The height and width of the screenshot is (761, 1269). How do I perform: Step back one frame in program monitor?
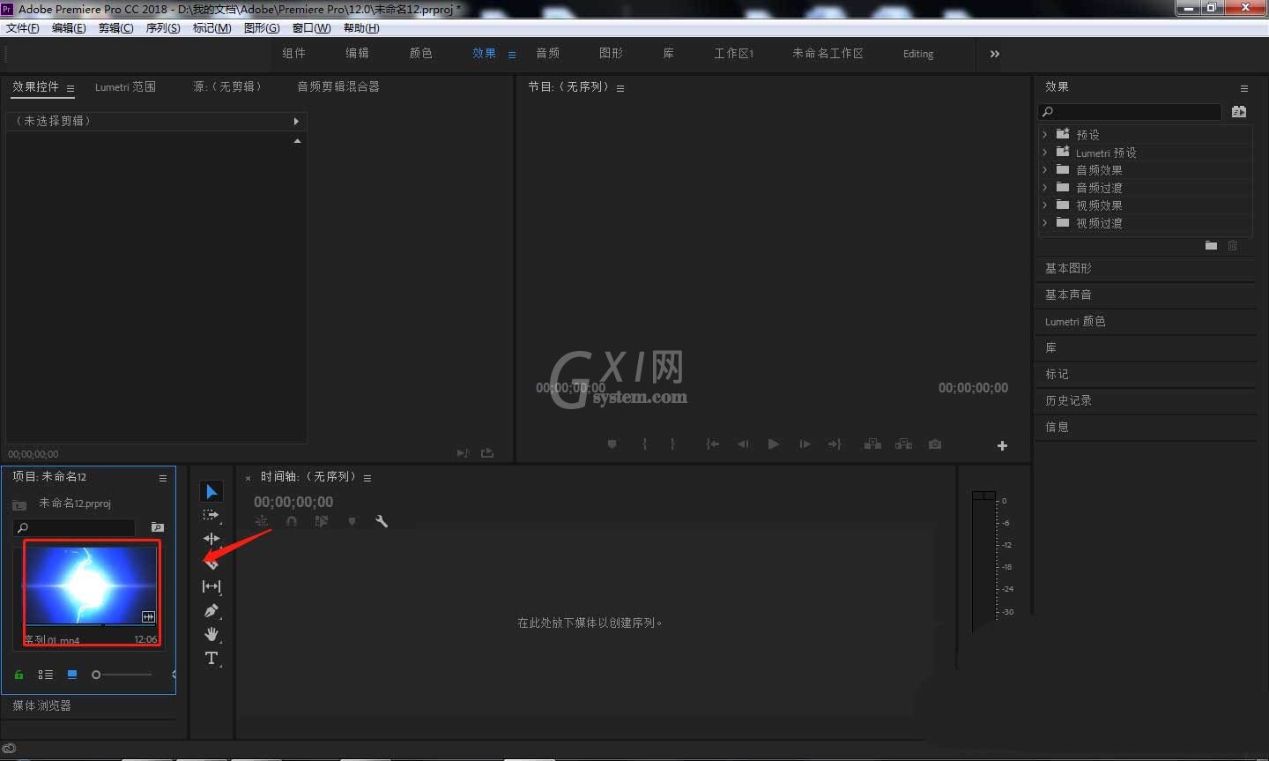743,444
